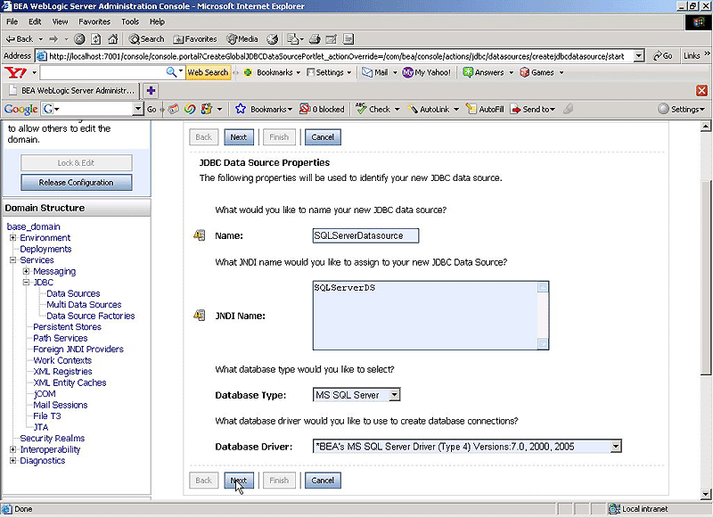The height and width of the screenshot is (518, 713).
Task: Click the IE Home toolbar icon
Action: point(112,39)
